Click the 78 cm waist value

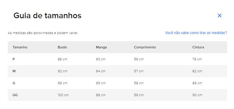[197, 59]
